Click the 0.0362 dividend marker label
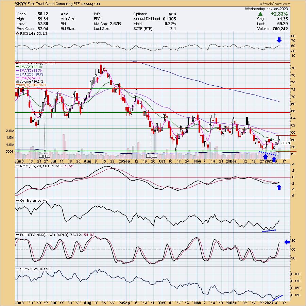Screen dimensions: 306x306 [x=45, y=156]
